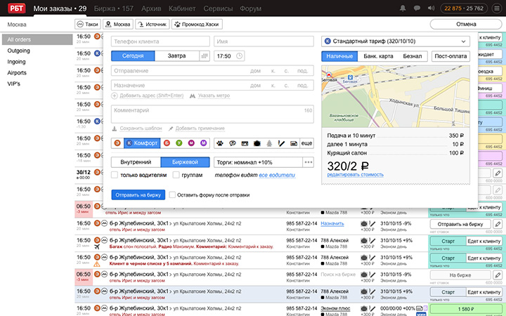Open Торги three-dots options

[x=309, y=162]
